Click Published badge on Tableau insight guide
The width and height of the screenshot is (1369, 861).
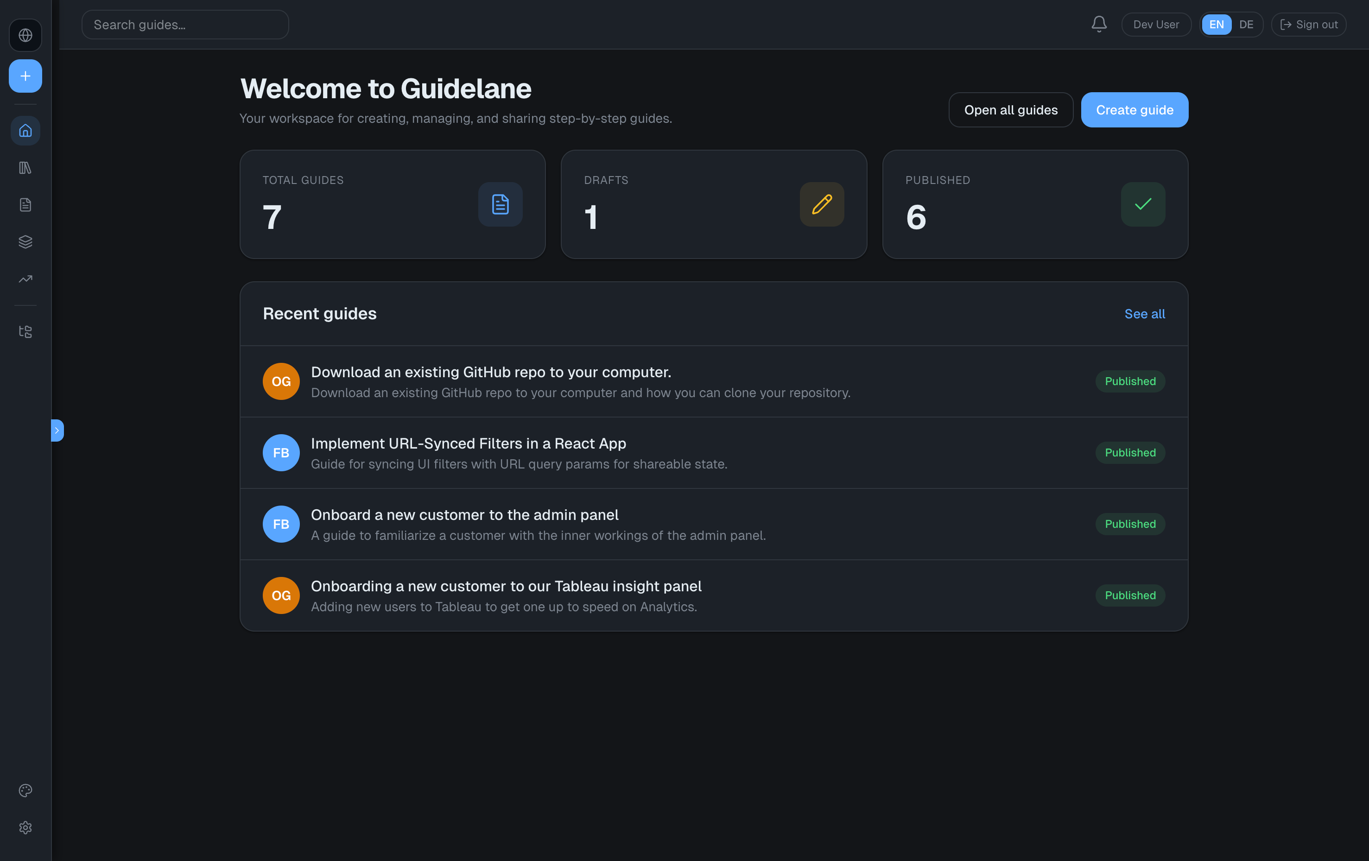(x=1130, y=595)
